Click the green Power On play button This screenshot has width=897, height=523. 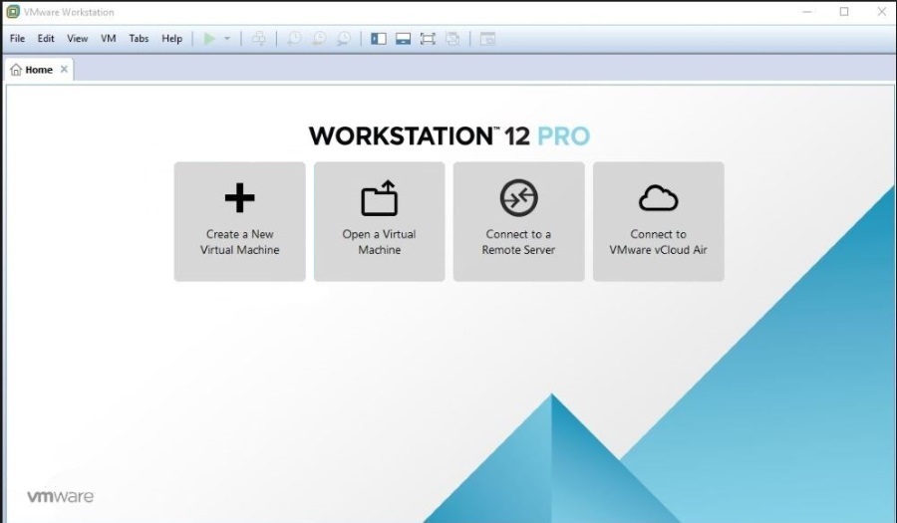click(209, 39)
